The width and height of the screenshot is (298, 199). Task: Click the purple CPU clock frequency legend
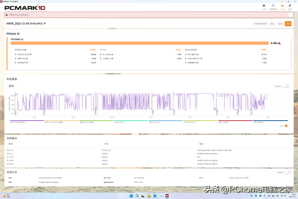[27, 121]
